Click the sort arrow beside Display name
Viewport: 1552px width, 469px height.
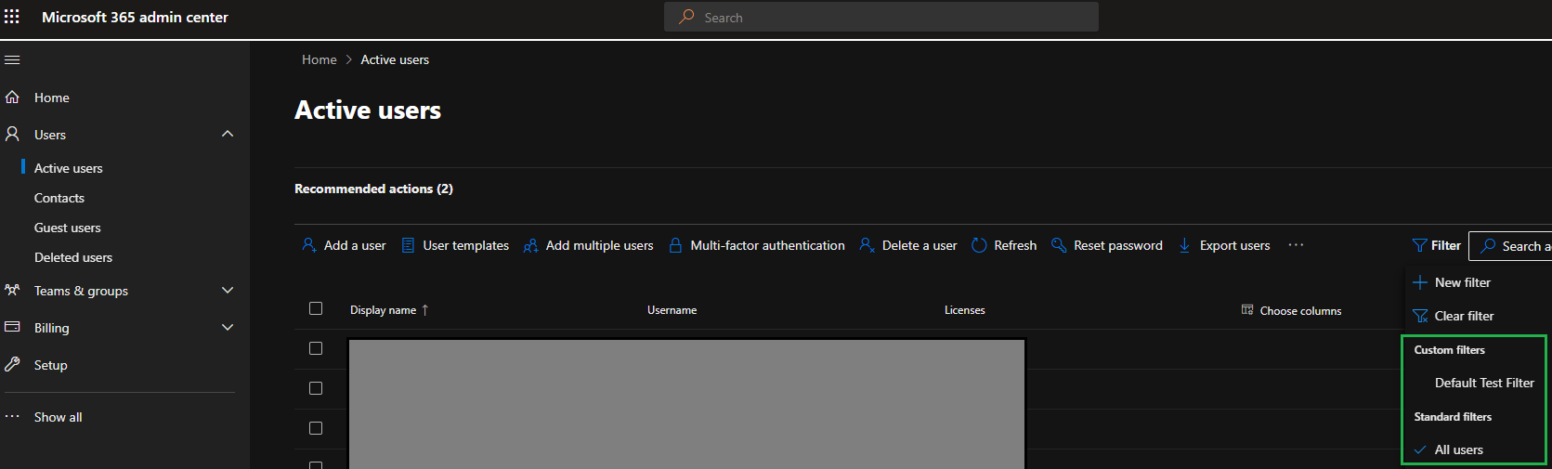tap(425, 310)
